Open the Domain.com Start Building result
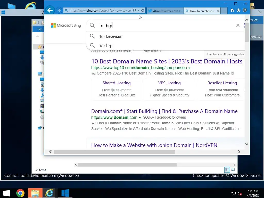 [164, 111]
